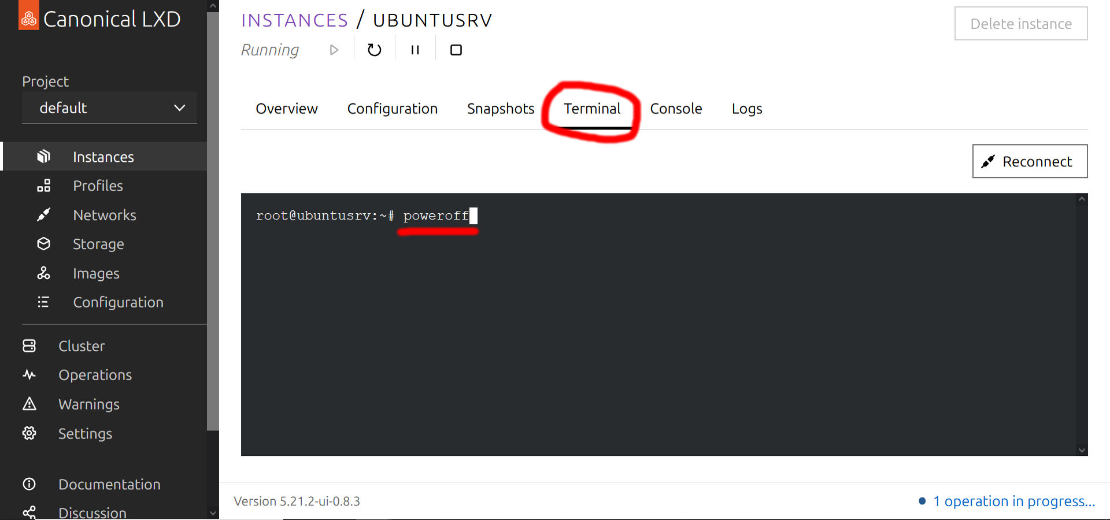Click the Canonical LXD logo icon
This screenshot has height=520, width=1110.
(29, 16)
